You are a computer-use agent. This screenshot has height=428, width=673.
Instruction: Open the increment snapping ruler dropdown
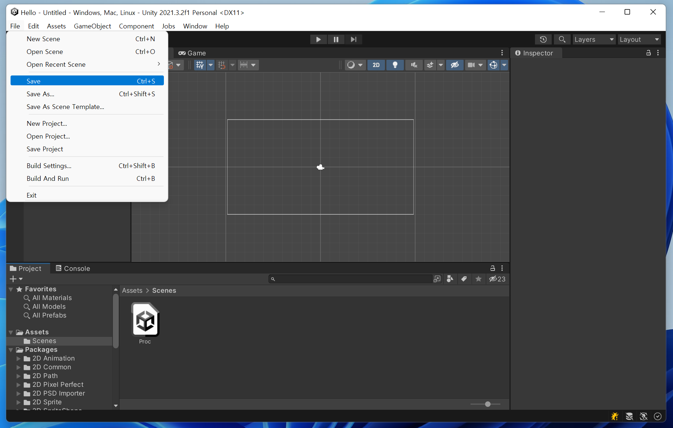click(x=248, y=65)
